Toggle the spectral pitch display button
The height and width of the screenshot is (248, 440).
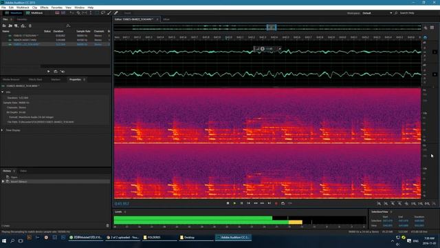tap(63, 13)
